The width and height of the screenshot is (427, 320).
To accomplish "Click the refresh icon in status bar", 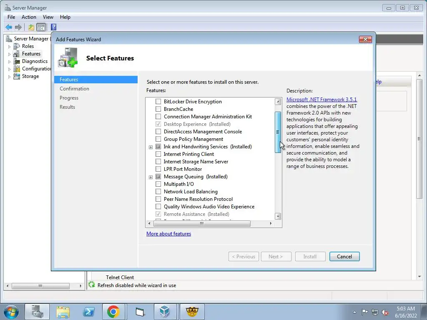I will pos(92,285).
